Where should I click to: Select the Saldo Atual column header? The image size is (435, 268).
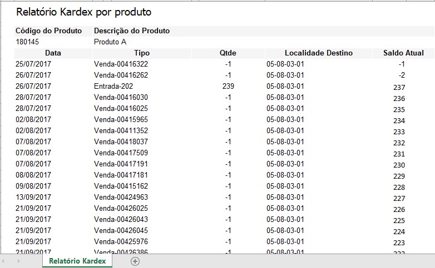click(403, 53)
